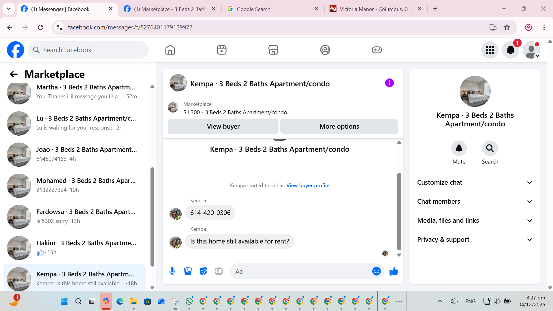
Task: Send a thumbs-up like
Action: (394, 271)
